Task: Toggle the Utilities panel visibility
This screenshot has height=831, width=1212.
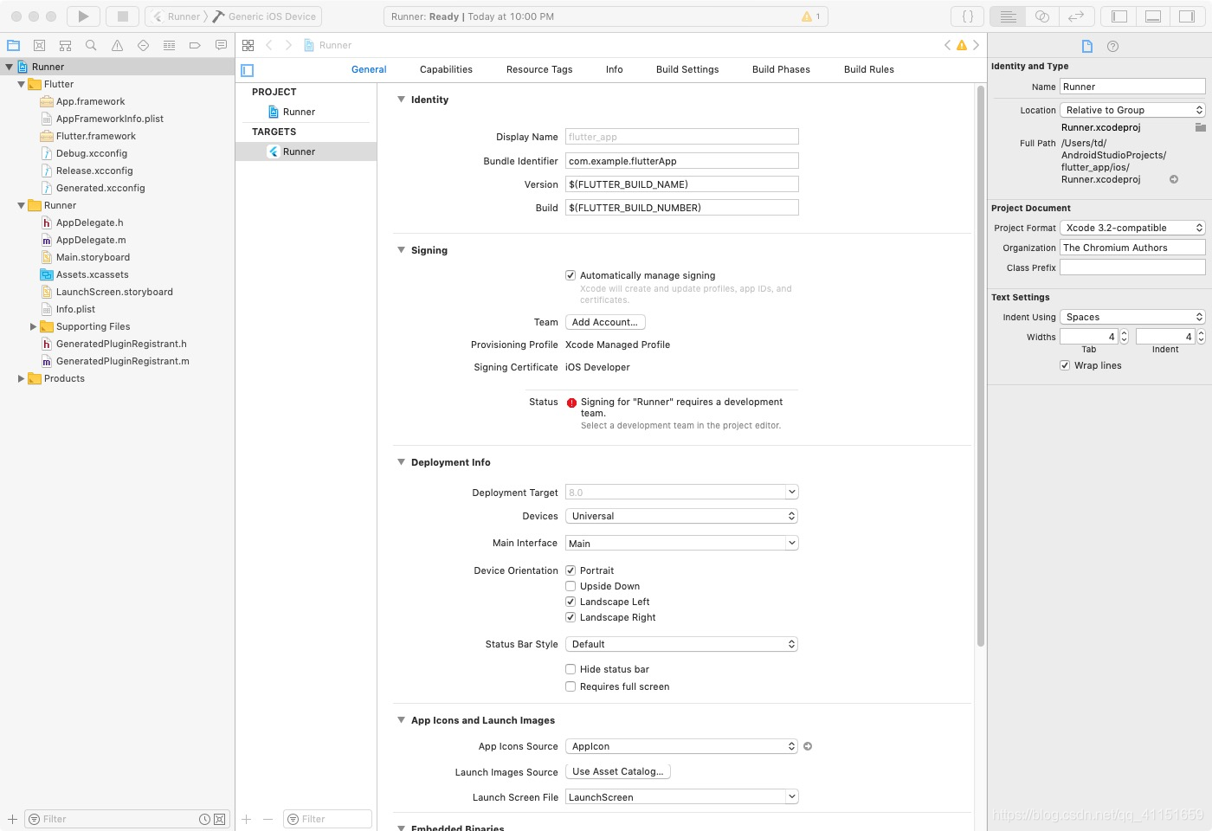Action: pos(1187,16)
